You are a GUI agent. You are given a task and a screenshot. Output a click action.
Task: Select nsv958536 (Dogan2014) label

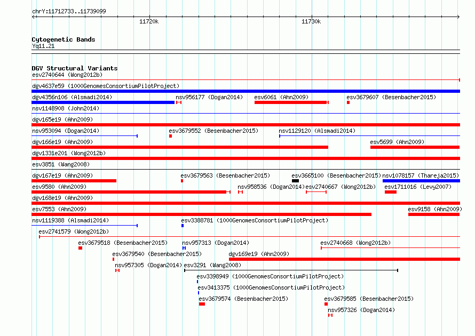pyautogui.click(x=271, y=187)
